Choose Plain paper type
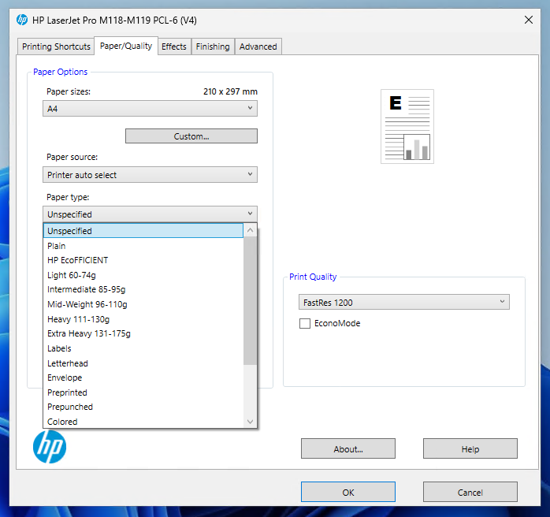Viewport: 550px width, 517px height. 143,246
